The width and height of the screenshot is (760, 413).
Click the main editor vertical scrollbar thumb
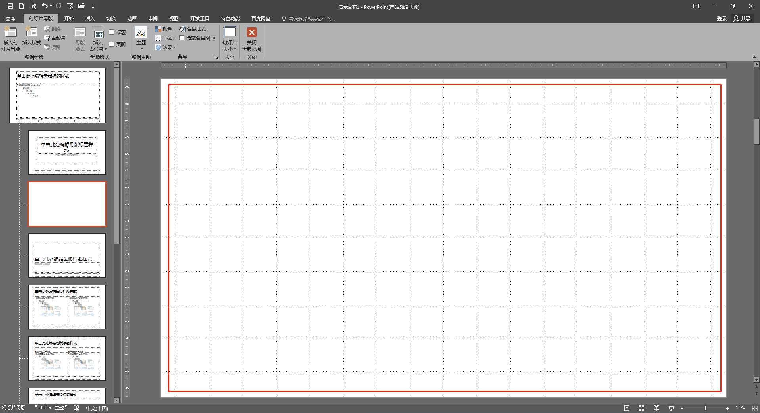756,132
